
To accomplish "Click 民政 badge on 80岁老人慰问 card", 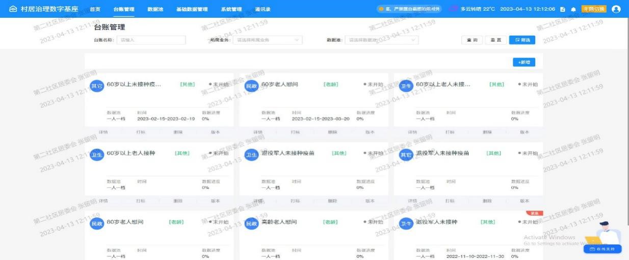I will (x=96, y=224).
